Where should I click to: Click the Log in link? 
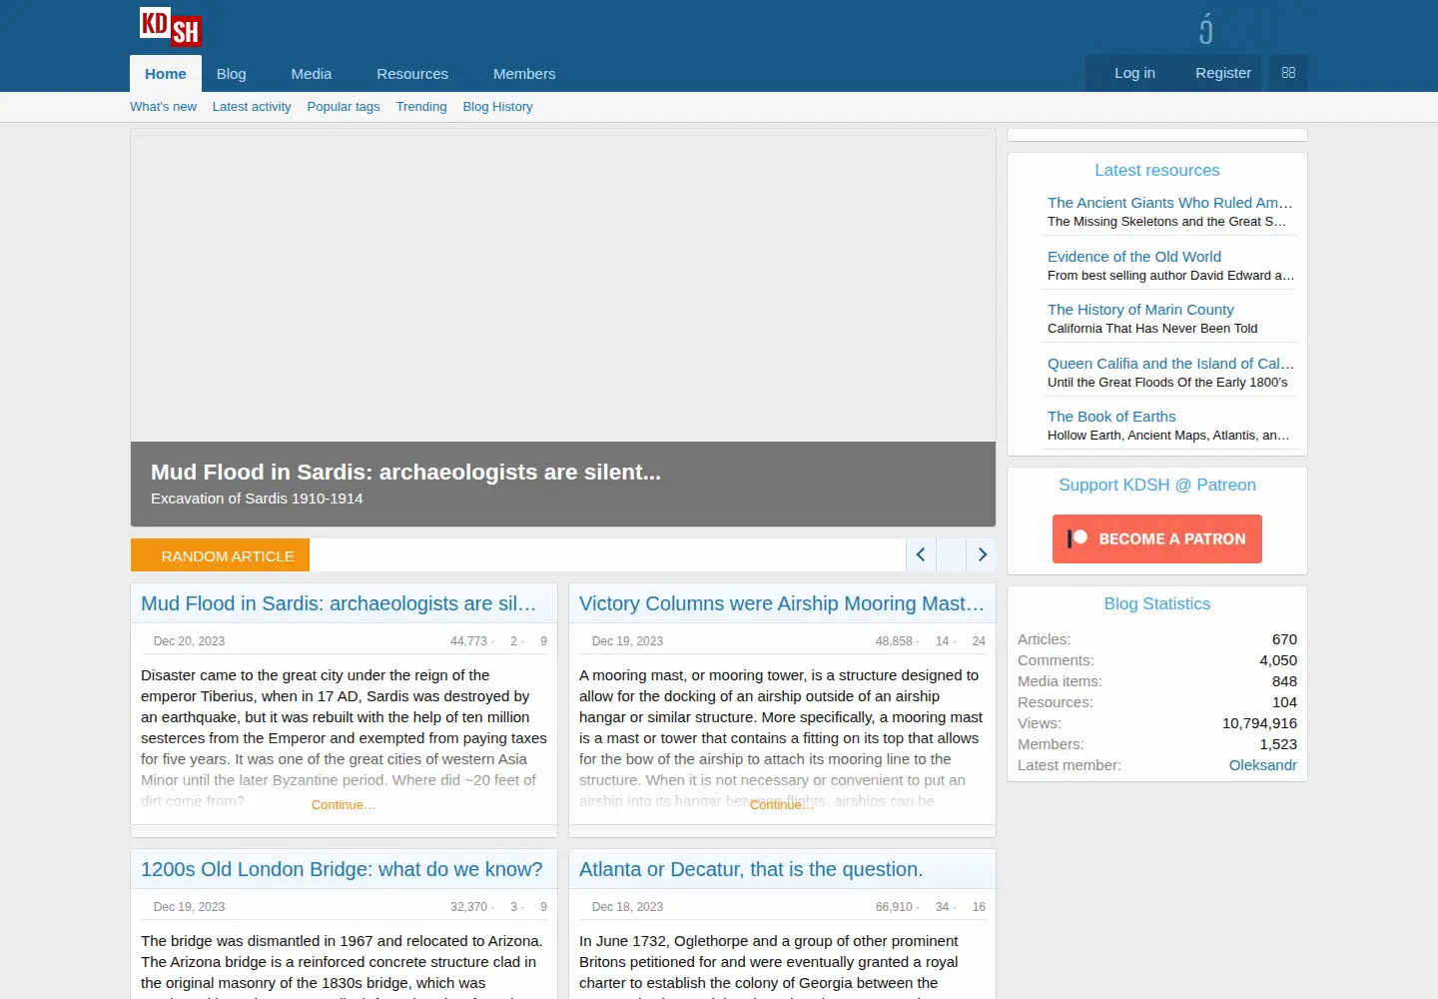[x=1134, y=73]
